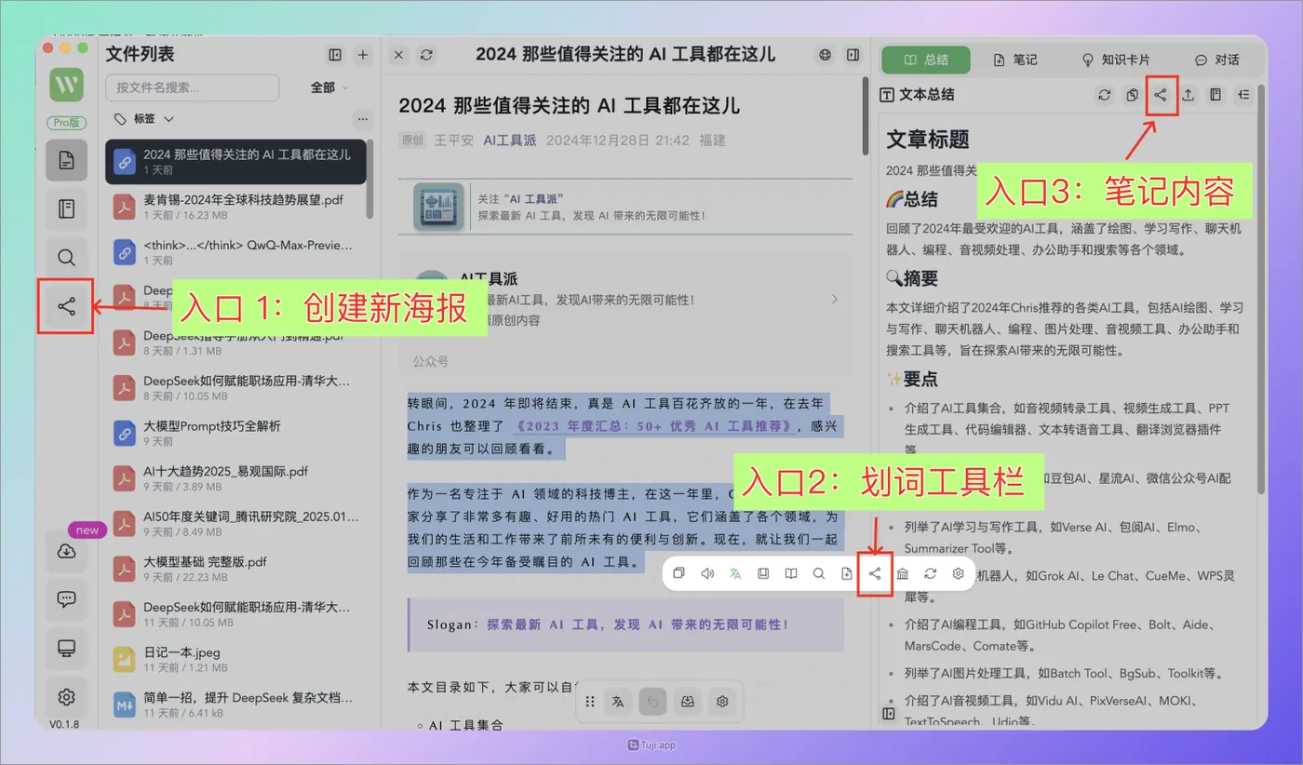This screenshot has height=765, width=1303.
Task: Click the gear icon in selection toolbar
Action: click(x=959, y=573)
